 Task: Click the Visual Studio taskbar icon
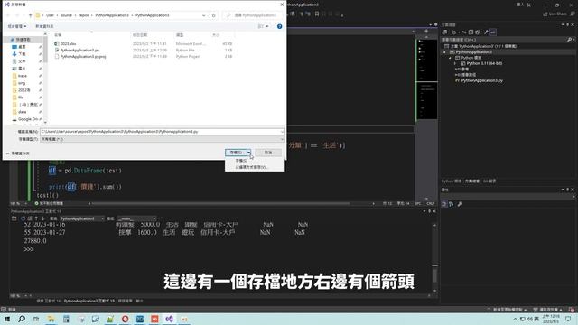pyautogui.click(x=169, y=319)
